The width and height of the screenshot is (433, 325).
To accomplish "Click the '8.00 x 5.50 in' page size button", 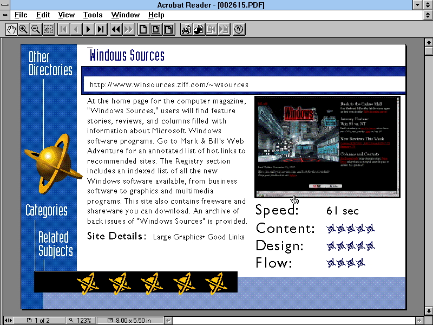I will 130,320.
